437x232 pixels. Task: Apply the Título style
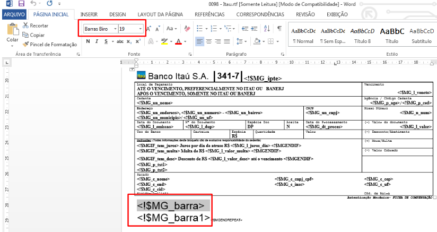pyautogui.click(x=392, y=36)
